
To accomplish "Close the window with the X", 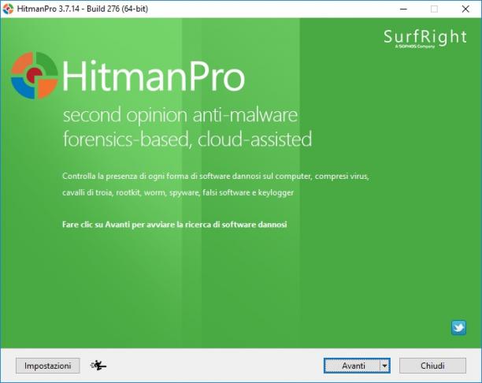I will [465, 9].
